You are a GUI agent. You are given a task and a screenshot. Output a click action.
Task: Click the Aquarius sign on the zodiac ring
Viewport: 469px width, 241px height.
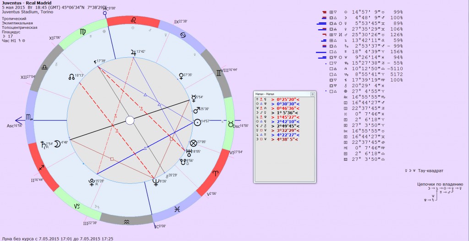[127, 221]
